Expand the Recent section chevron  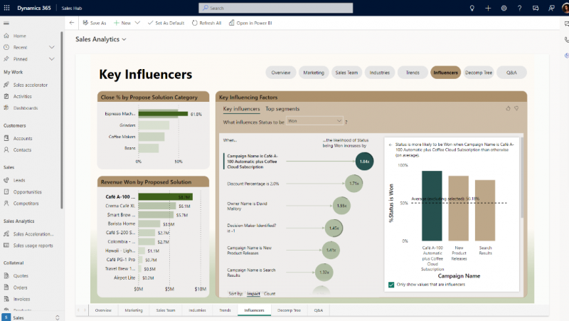(52, 47)
